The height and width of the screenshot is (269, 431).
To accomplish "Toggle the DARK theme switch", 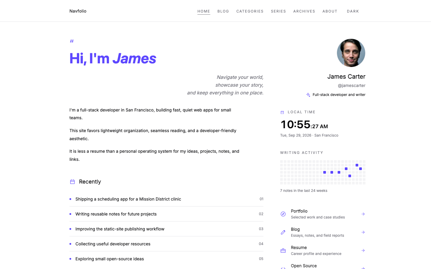I will click(x=353, y=11).
